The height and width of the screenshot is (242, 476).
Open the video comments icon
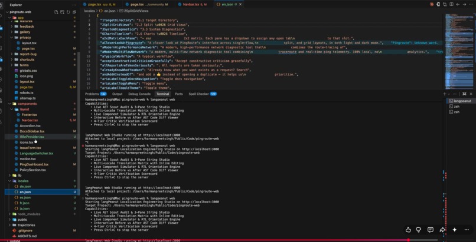click(x=431, y=230)
